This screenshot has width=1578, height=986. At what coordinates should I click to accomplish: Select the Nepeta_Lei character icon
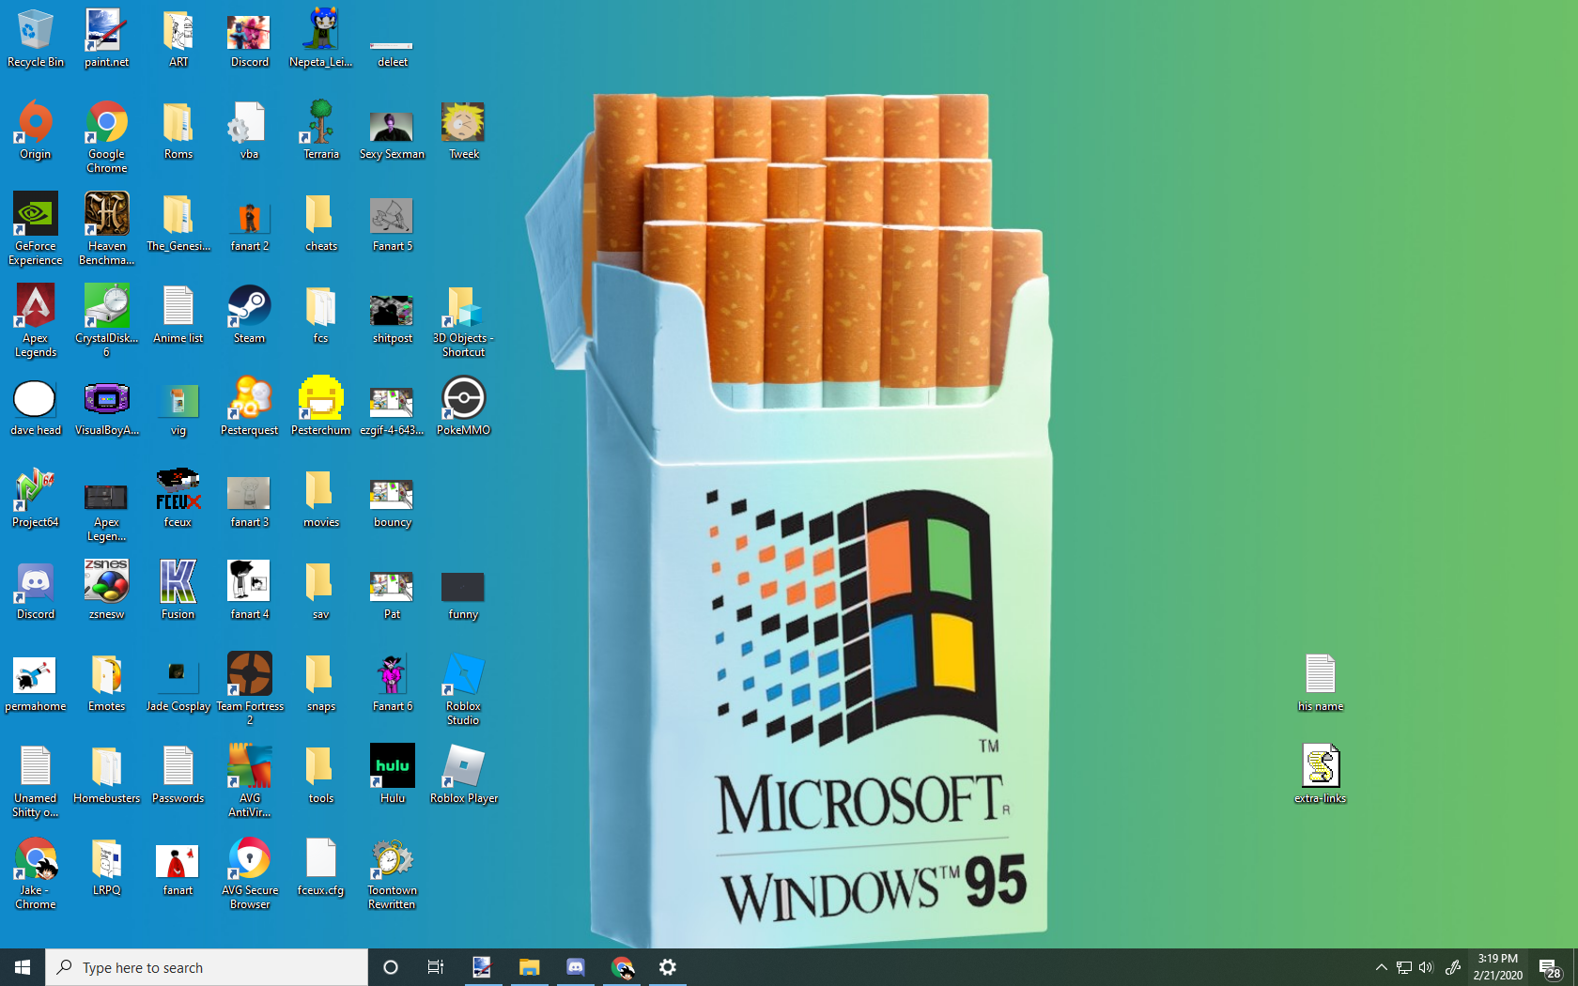[x=321, y=39]
